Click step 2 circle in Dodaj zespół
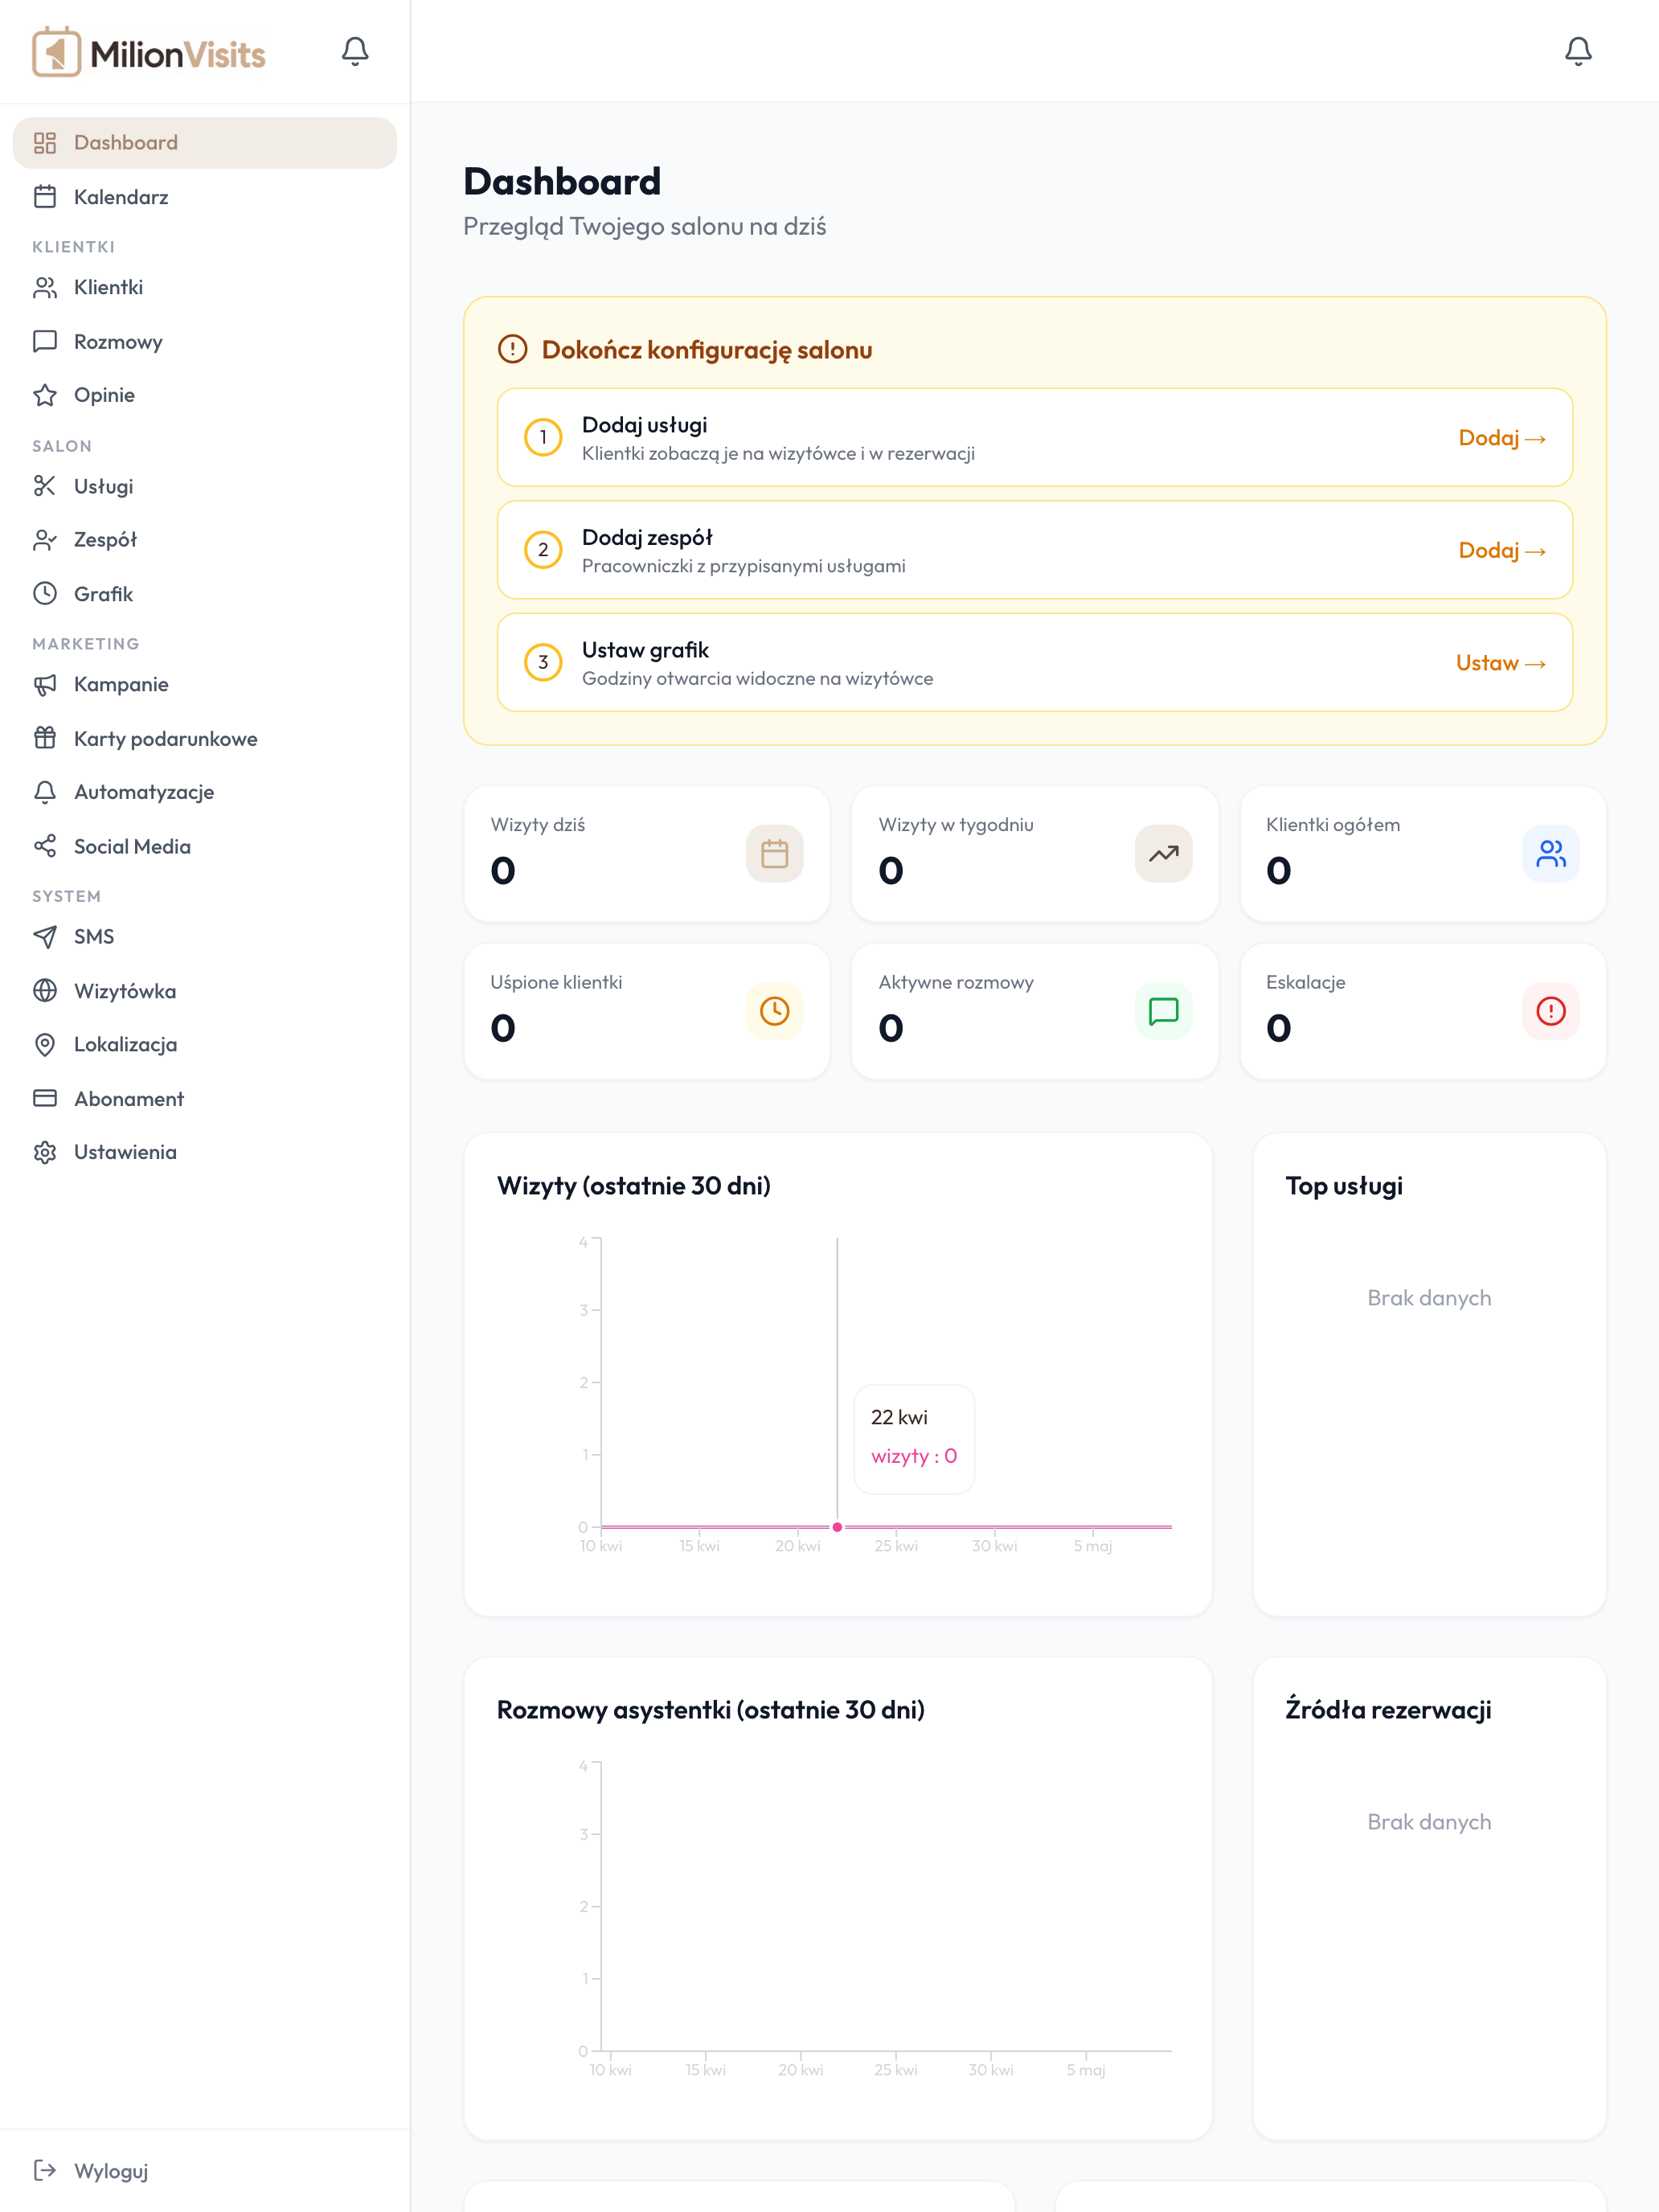Viewport: 1659px width, 2212px height. pyautogui.click(x=543, y=550)
